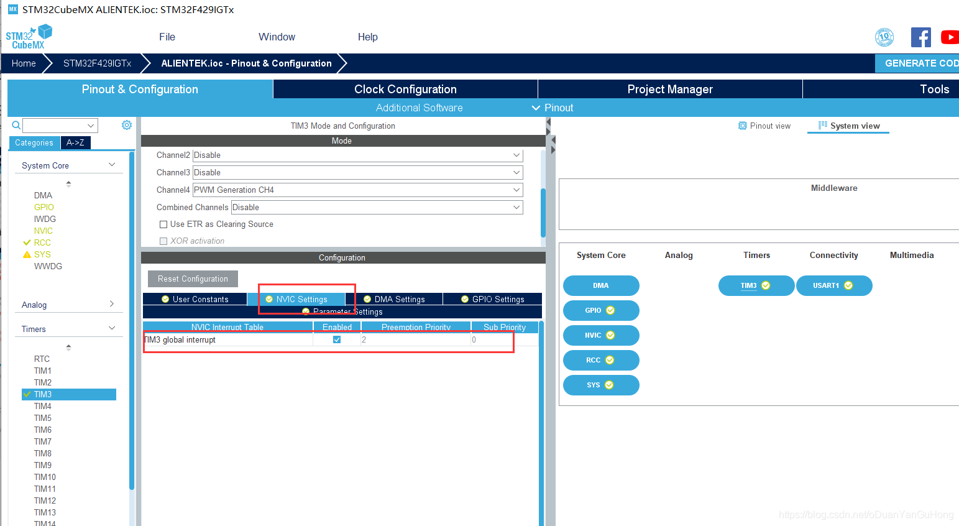The width and height of the screenshot is (959, 526).
Task: Click Reset Configuration button
Action: (193, 279)
